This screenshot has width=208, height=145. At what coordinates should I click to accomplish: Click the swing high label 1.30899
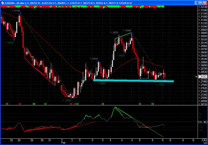(127, 31)
